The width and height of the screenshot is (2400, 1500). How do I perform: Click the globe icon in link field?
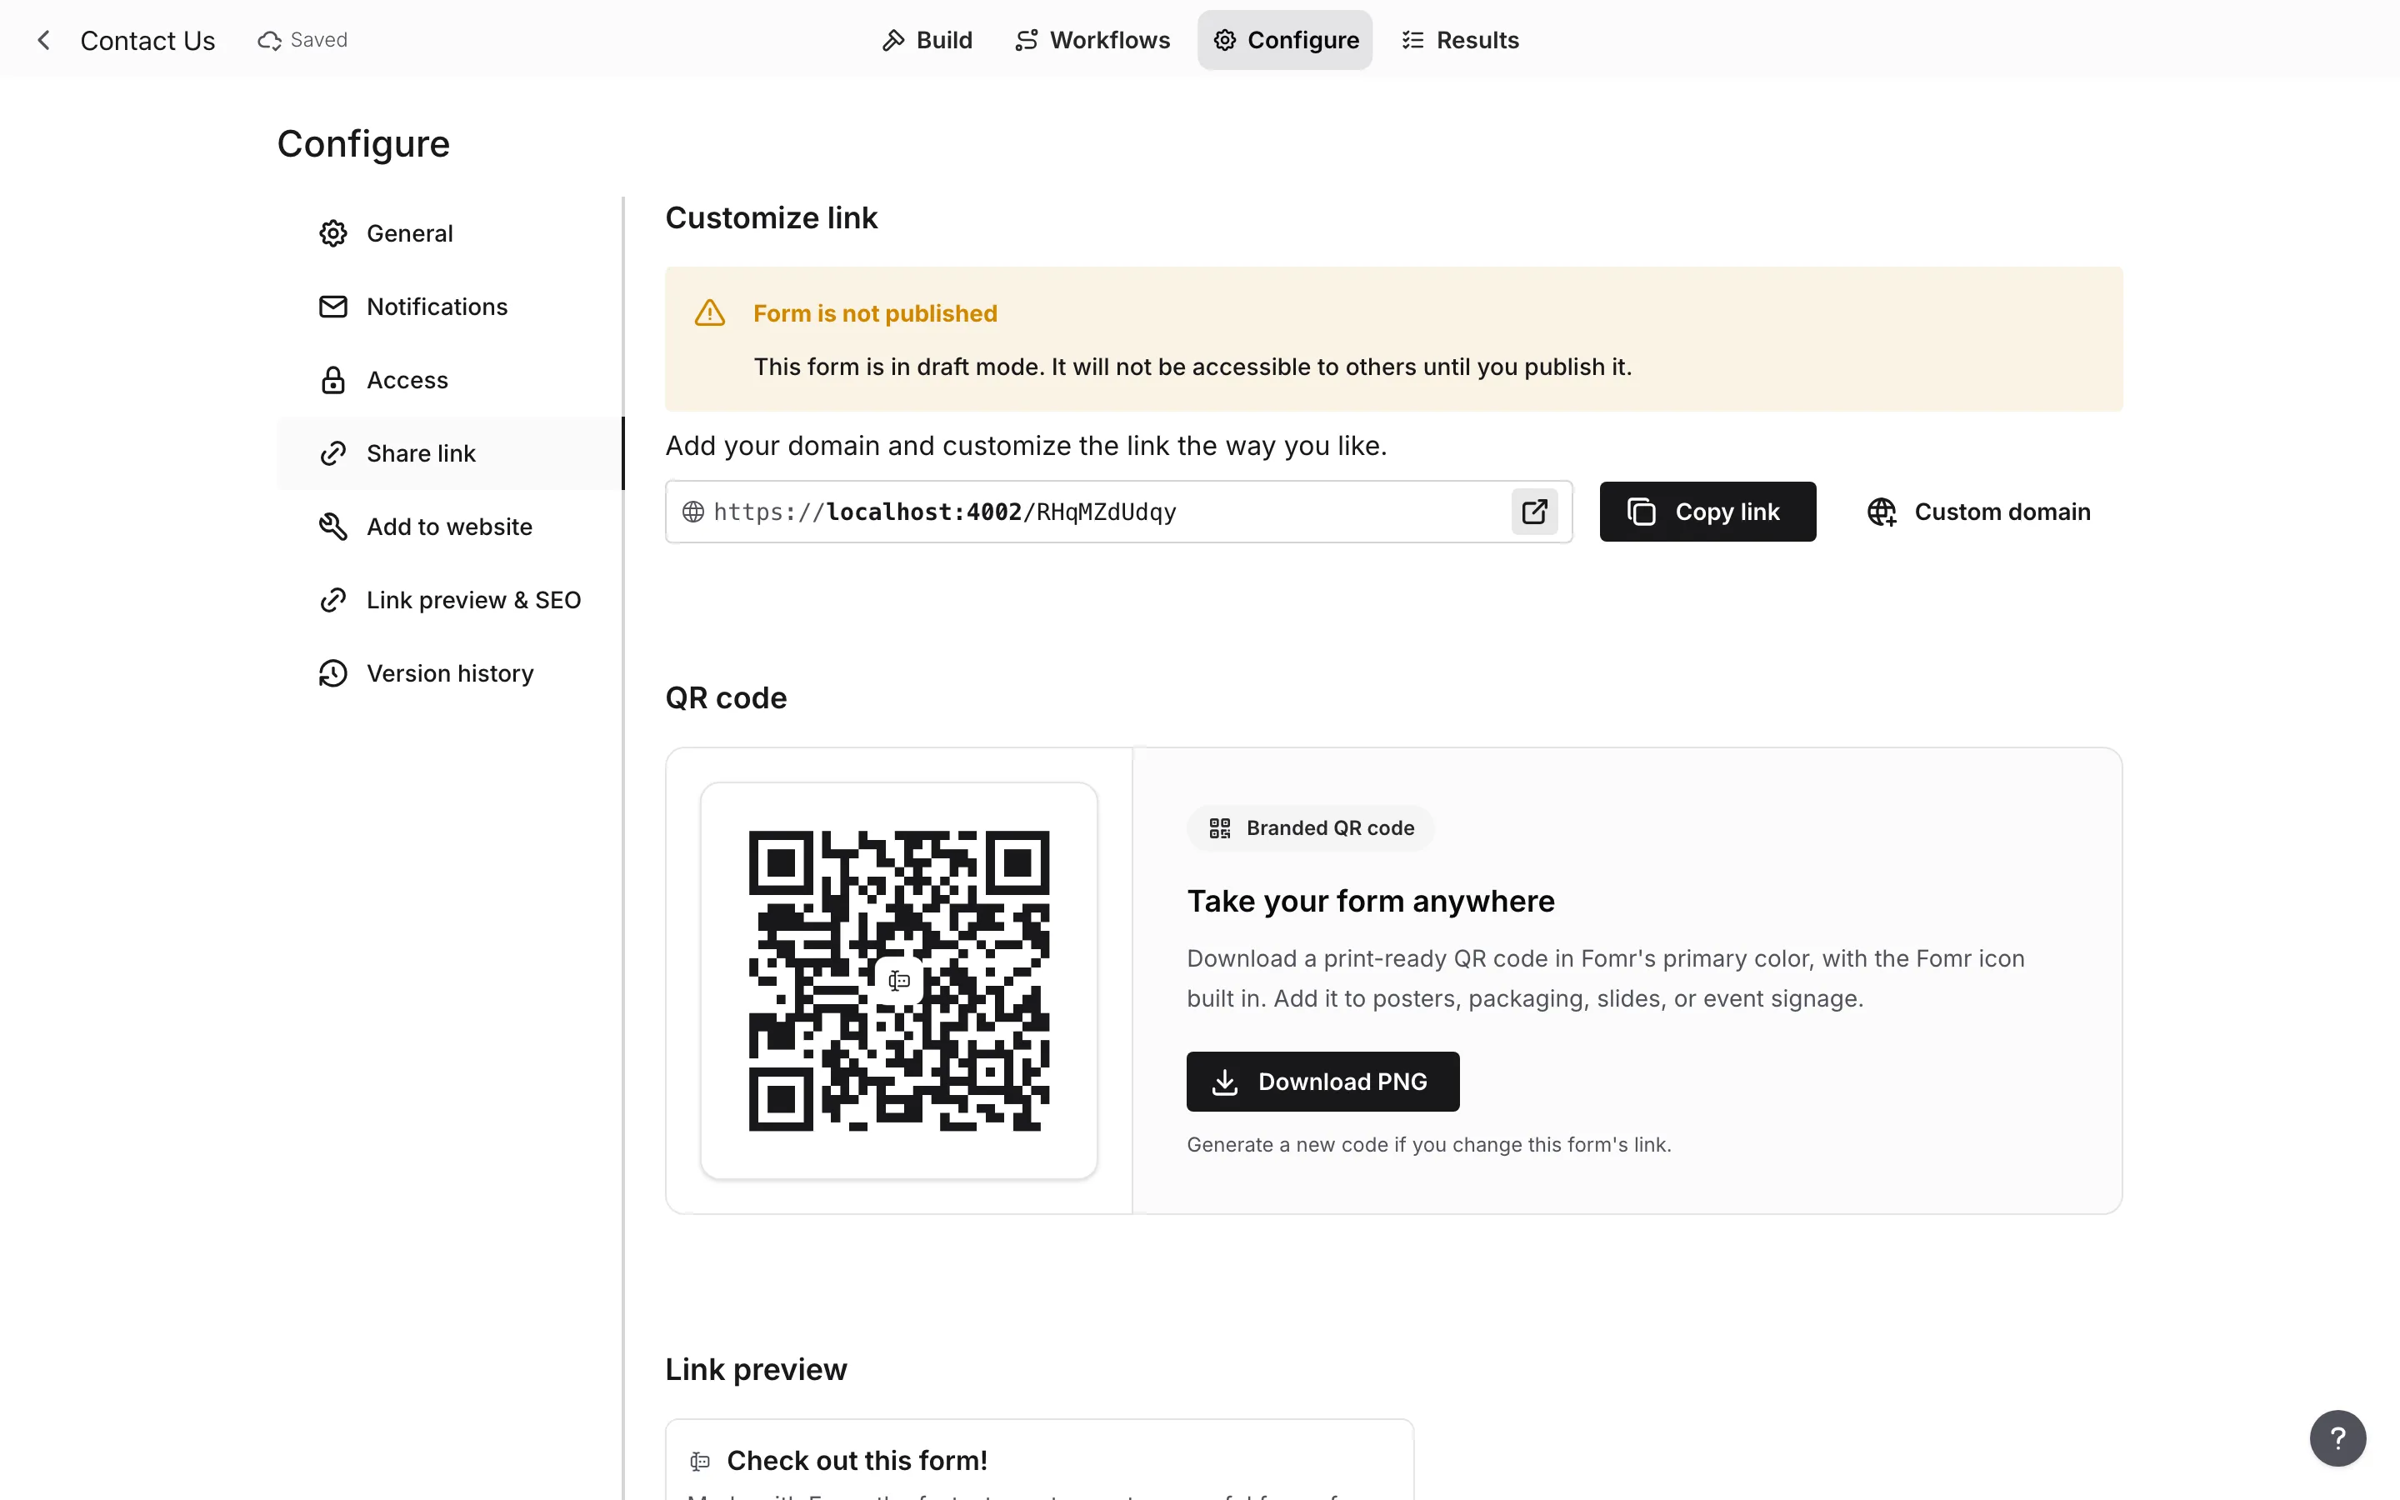[x=693, y=512]
